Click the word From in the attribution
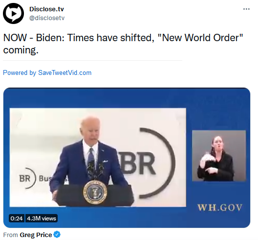Screen dimensions: 258x240 [x=11, y=235]
